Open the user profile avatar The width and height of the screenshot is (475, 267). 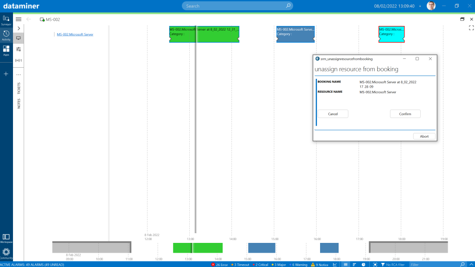[431, 6]
